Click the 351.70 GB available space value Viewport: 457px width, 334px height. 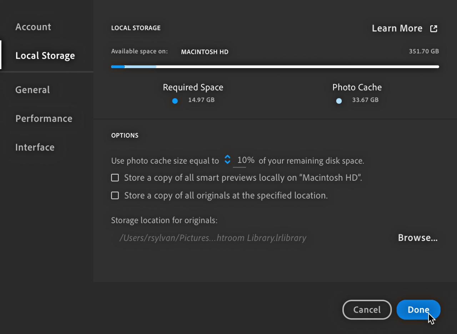pyautogui.click(x=424, y=51)
